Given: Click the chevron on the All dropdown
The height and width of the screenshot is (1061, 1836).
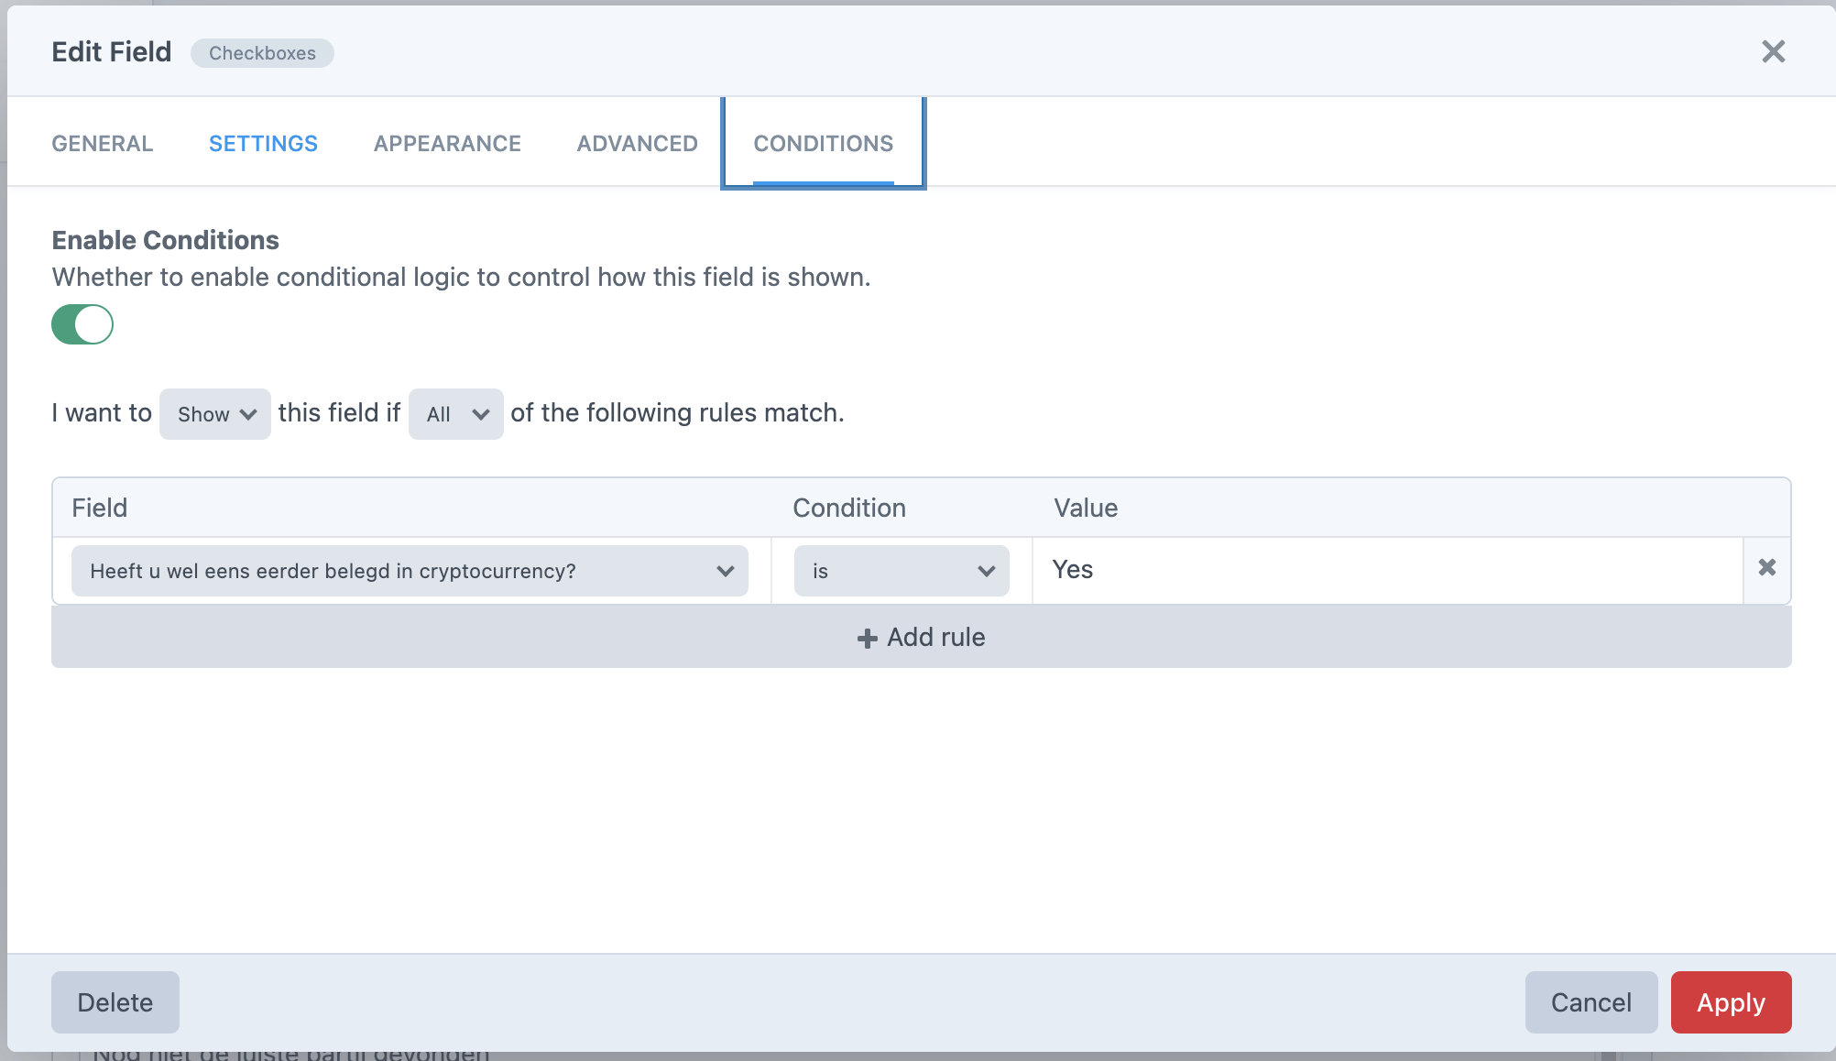Looking at the screenshot, I should click(x=481, y=414).
